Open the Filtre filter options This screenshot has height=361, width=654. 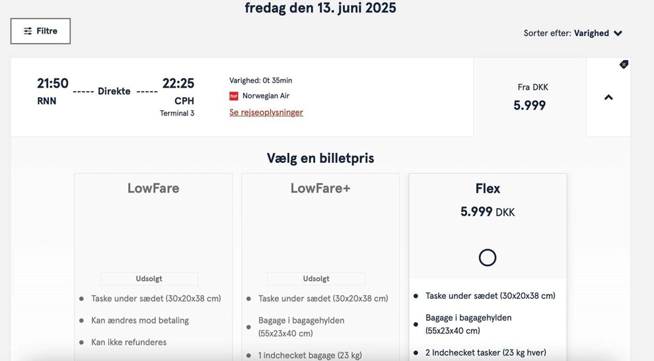click(x=40, y=31)
